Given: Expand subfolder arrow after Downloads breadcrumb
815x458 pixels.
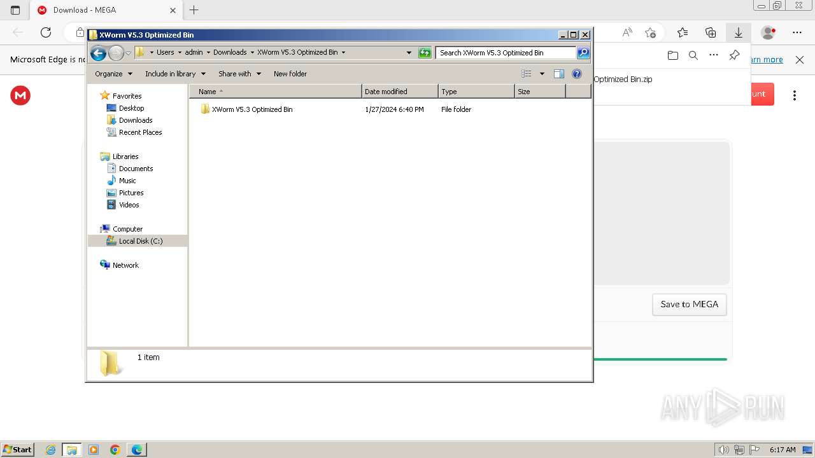Looking at the screenshot, I should tap(252, 52).
